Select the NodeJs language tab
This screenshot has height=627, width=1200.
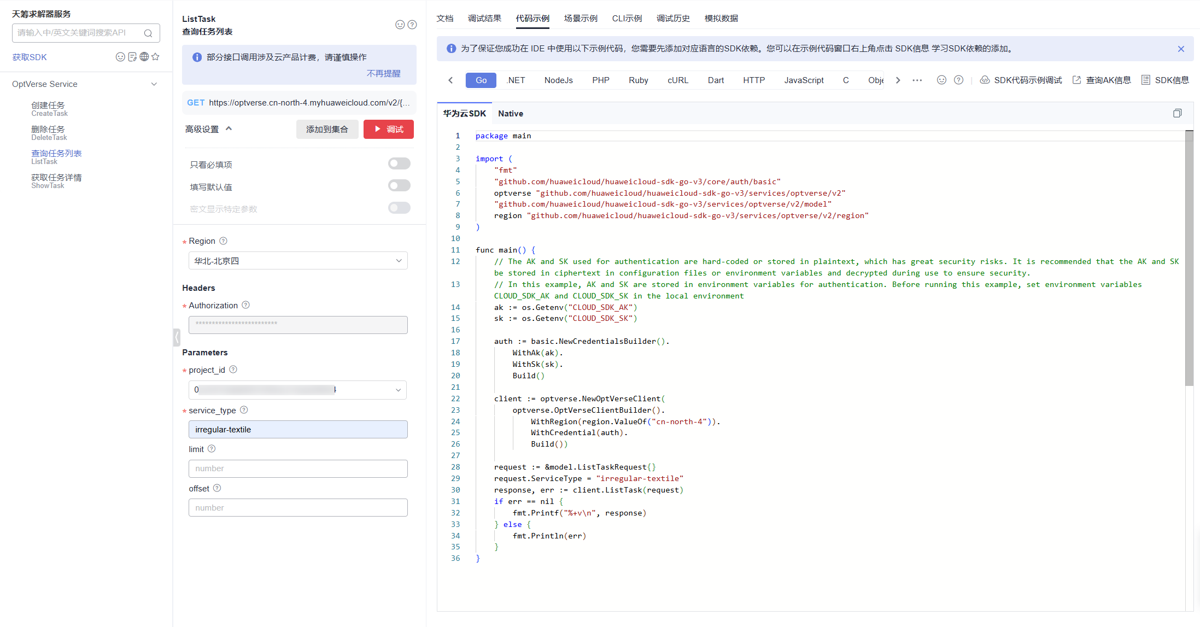[559, 80]
